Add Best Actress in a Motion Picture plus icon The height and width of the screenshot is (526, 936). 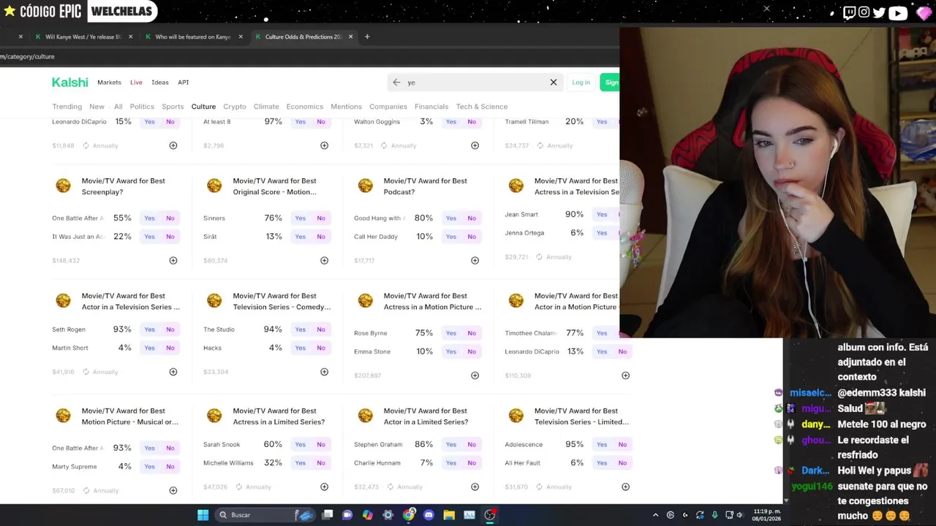tap(475, 376)
